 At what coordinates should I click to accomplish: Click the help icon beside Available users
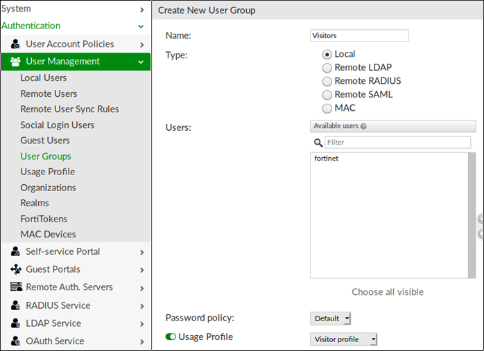[x=363, y=127]
